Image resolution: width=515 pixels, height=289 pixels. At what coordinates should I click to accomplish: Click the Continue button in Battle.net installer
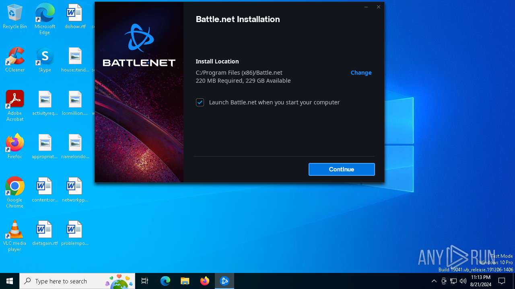click(342, 169)
